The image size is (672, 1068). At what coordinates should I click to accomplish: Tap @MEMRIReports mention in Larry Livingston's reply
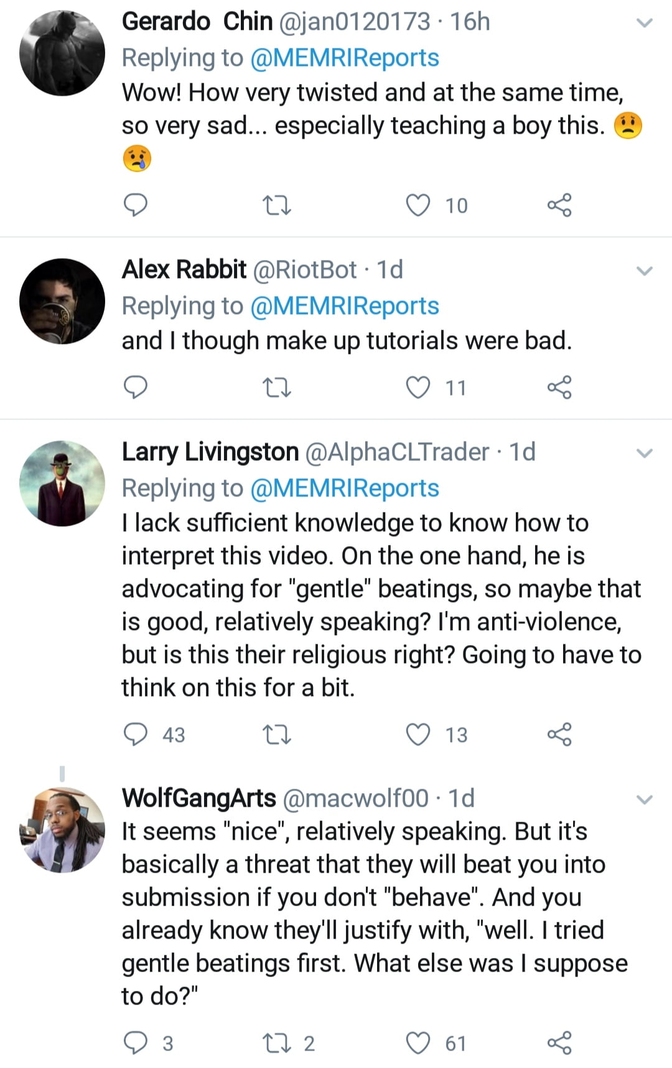[x=344, y=488]
